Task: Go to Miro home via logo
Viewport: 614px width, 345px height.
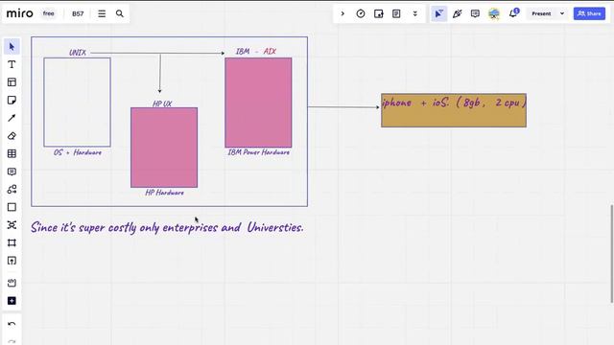Action: click(19, 13)
